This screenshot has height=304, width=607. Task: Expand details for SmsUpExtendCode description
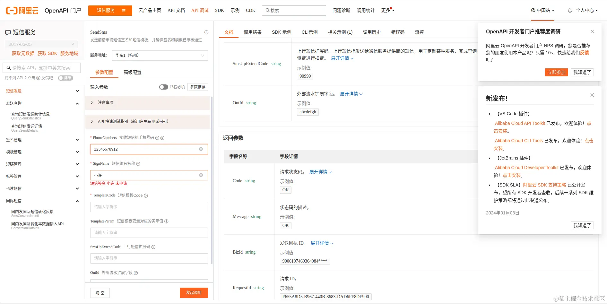[x=342, y=58]
